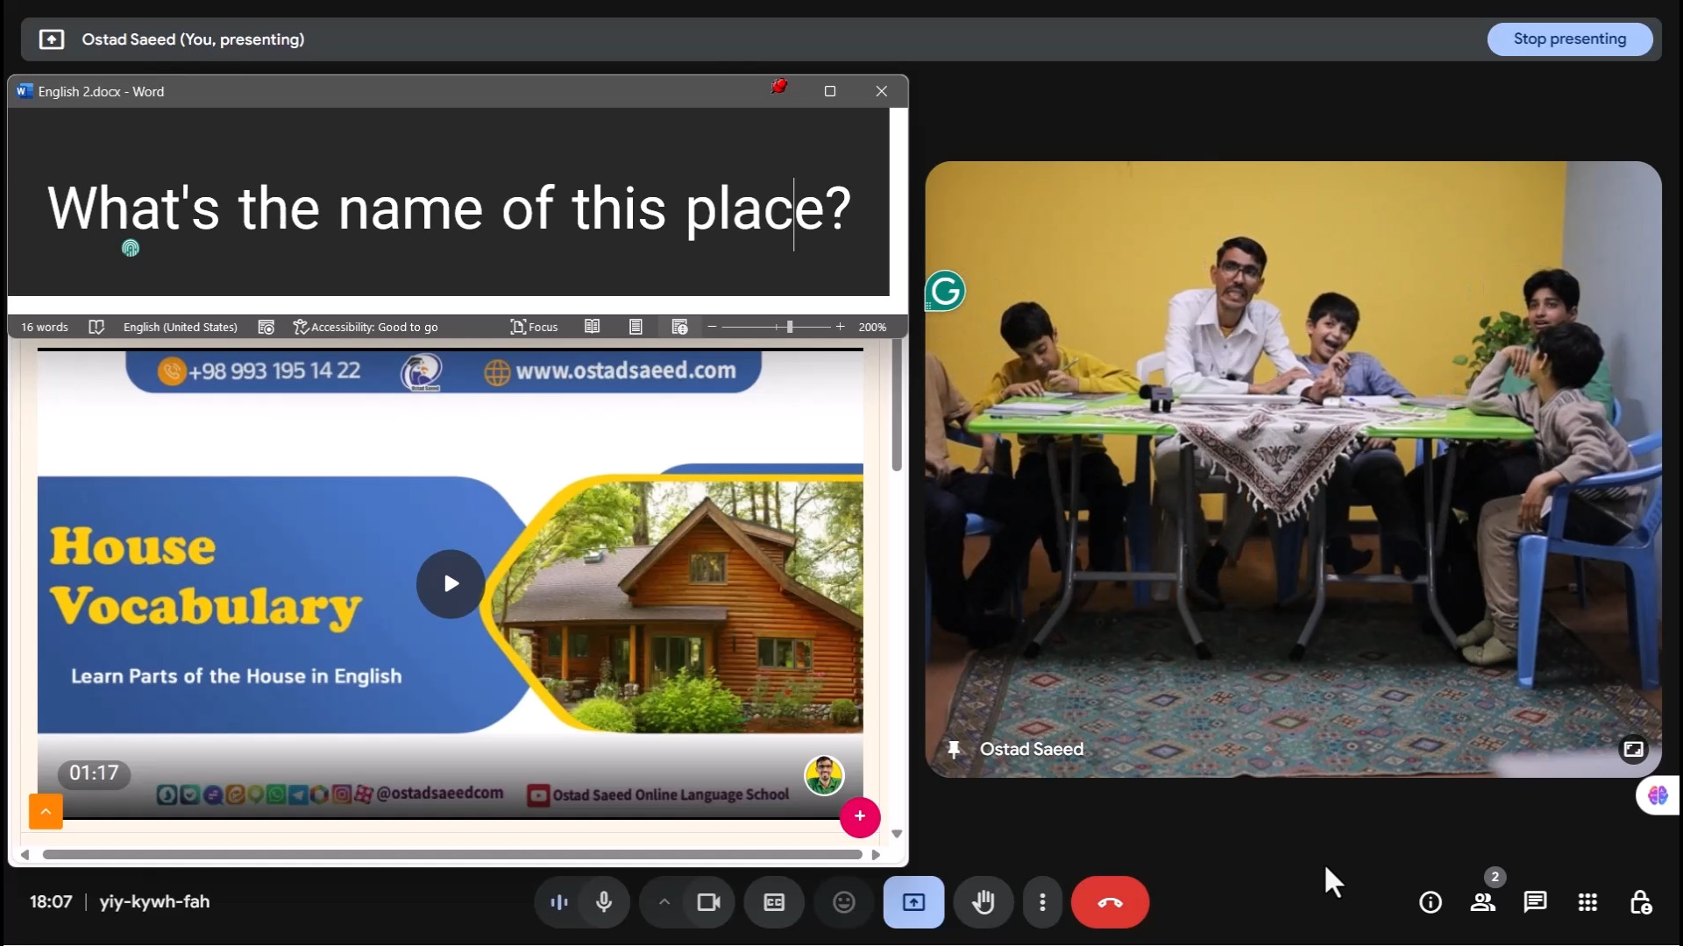Click the scroll down arrow in Word document
Screen dimensions: 1683x946
(x=897, y=834)
